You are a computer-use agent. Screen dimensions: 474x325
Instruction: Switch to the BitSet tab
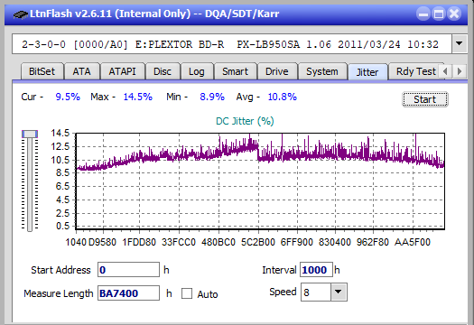pyautogui.click(x=42, y=71)
